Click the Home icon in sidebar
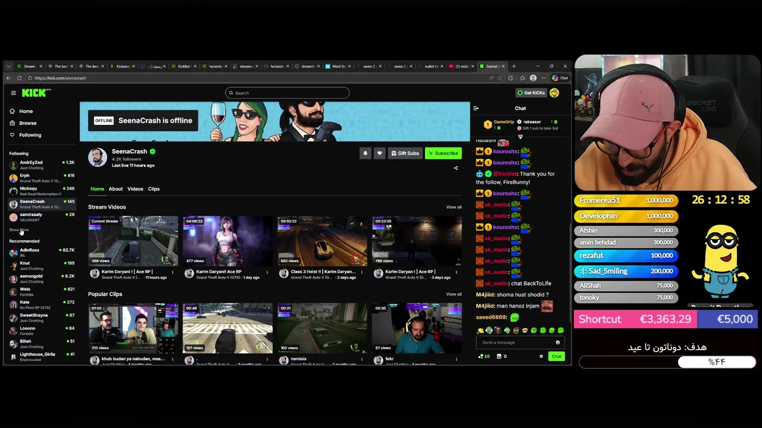Viewport: 762px width, 428px height. click(12, 111)
